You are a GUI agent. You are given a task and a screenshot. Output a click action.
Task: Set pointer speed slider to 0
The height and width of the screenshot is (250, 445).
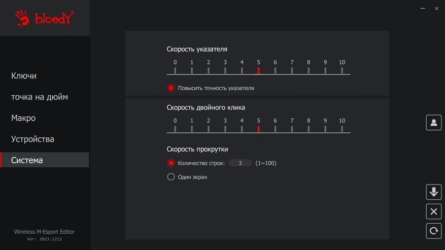175,70
